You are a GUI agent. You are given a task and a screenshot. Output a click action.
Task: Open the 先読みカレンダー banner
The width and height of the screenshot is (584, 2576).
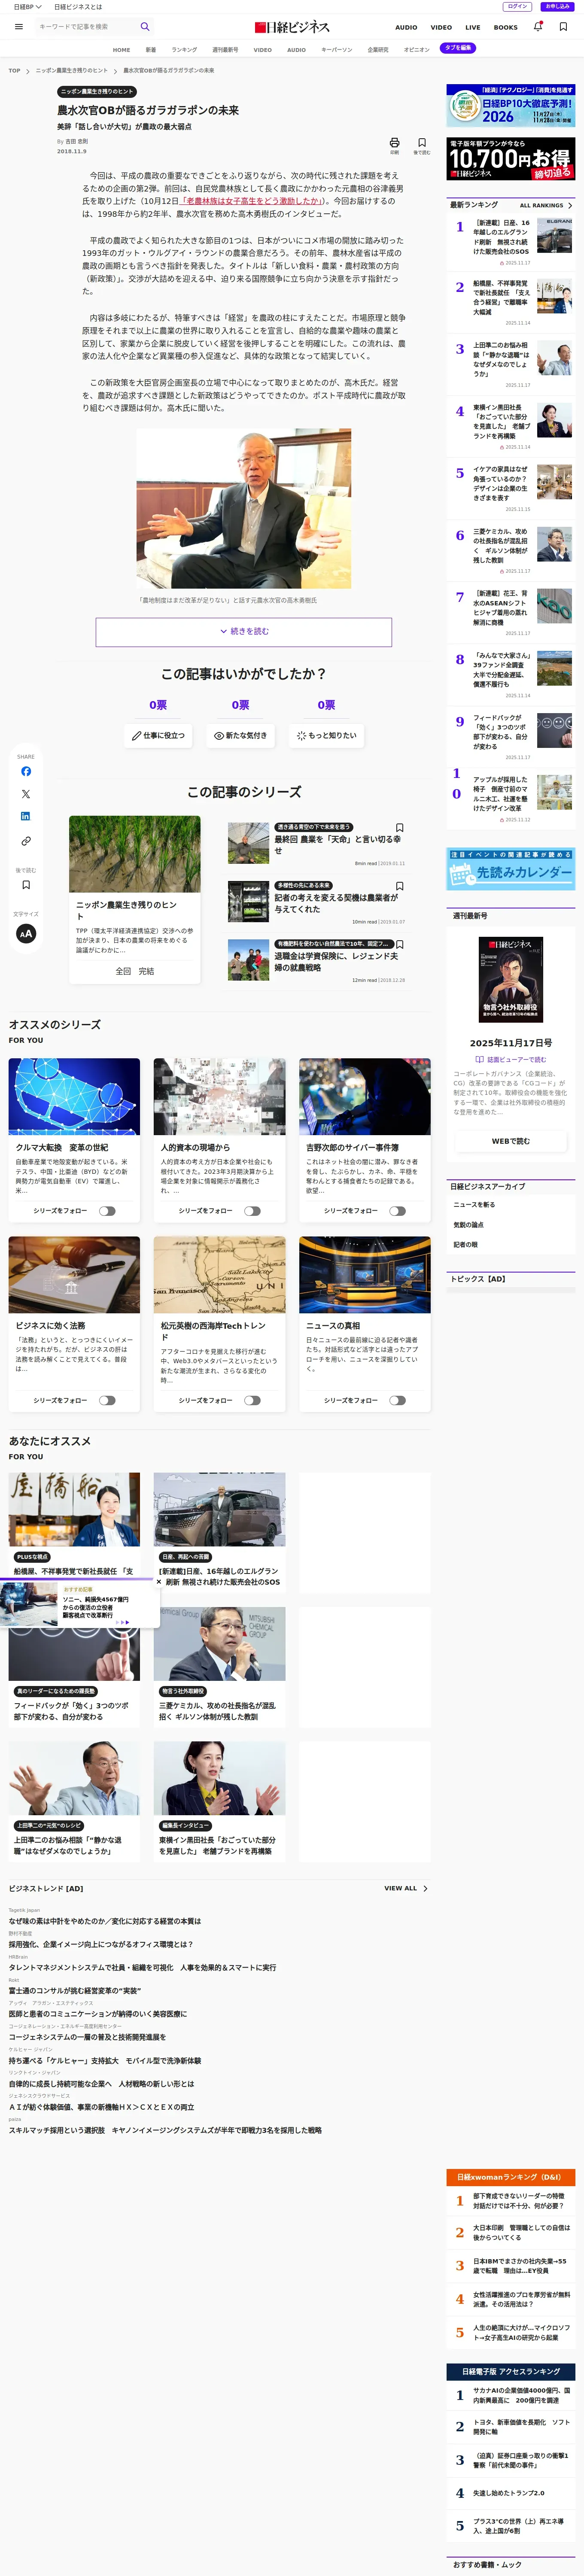click(511, 869)
